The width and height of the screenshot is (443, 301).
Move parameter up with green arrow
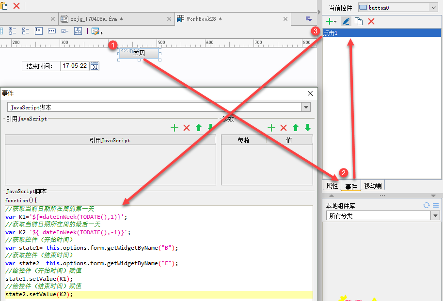click(x=296, y=128)
